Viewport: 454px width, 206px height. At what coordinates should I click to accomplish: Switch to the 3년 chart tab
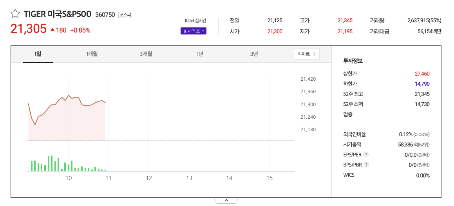[254, 54]
